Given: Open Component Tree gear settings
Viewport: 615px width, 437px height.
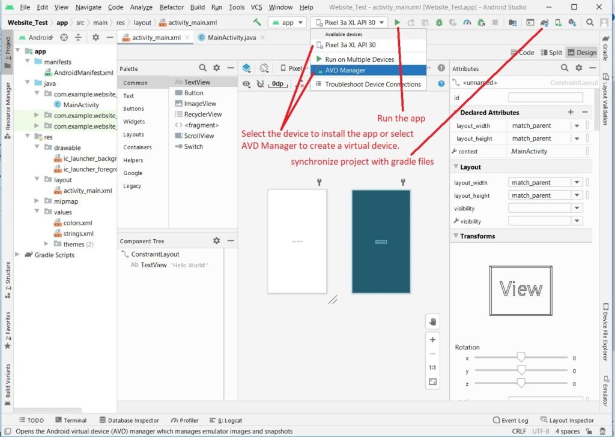Looking at the screenshot, I should (216, 240).
